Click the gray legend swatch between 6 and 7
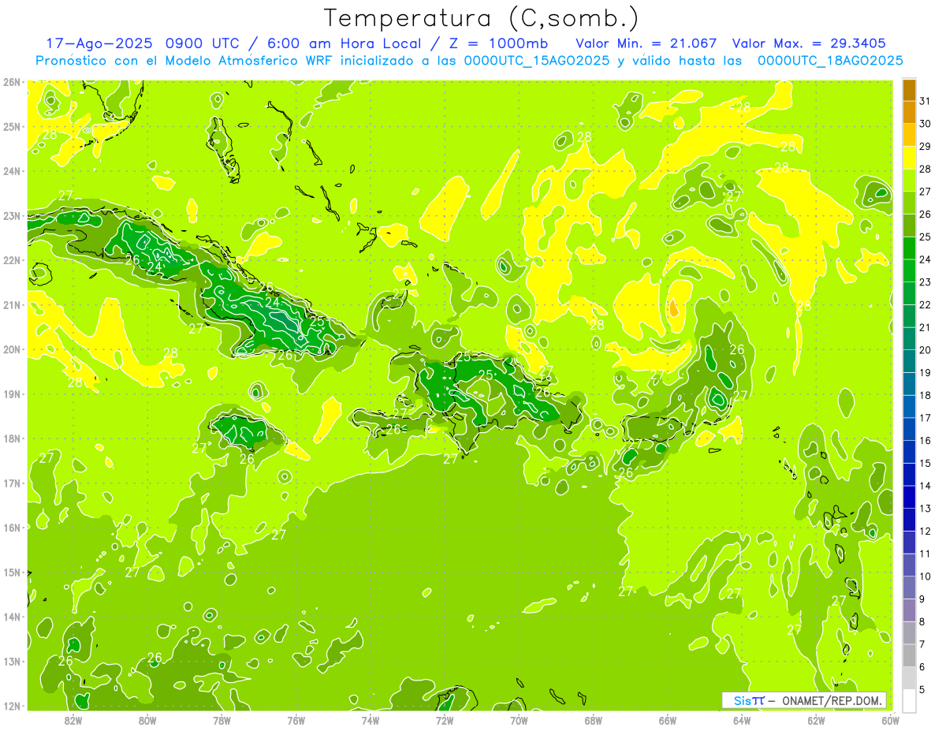 click(910, 655)
